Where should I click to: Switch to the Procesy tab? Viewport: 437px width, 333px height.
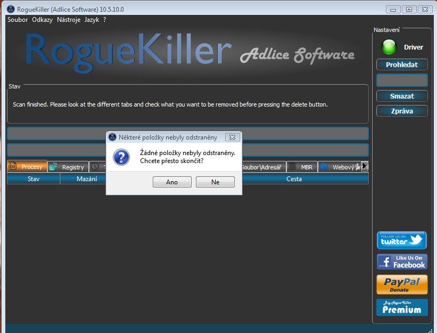(27, 166)
